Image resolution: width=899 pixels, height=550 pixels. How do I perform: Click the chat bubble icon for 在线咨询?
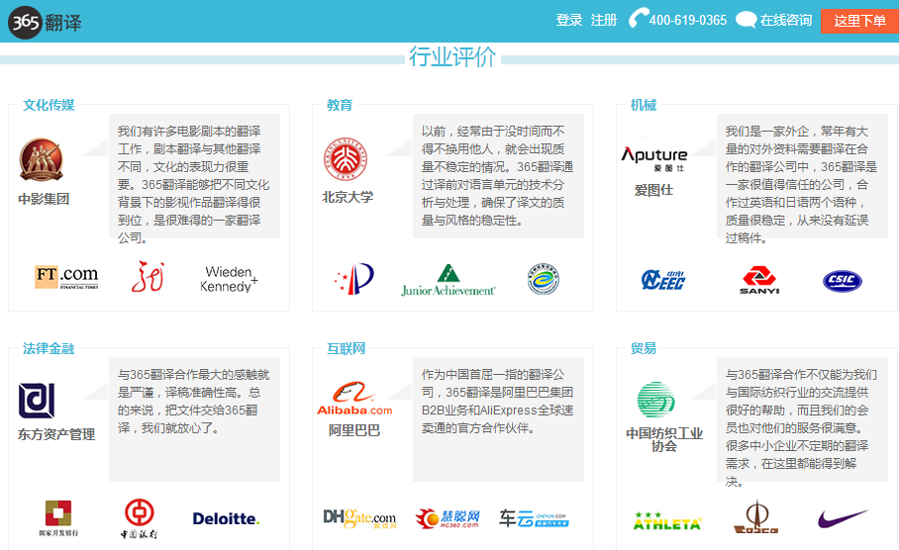point(746,20)
